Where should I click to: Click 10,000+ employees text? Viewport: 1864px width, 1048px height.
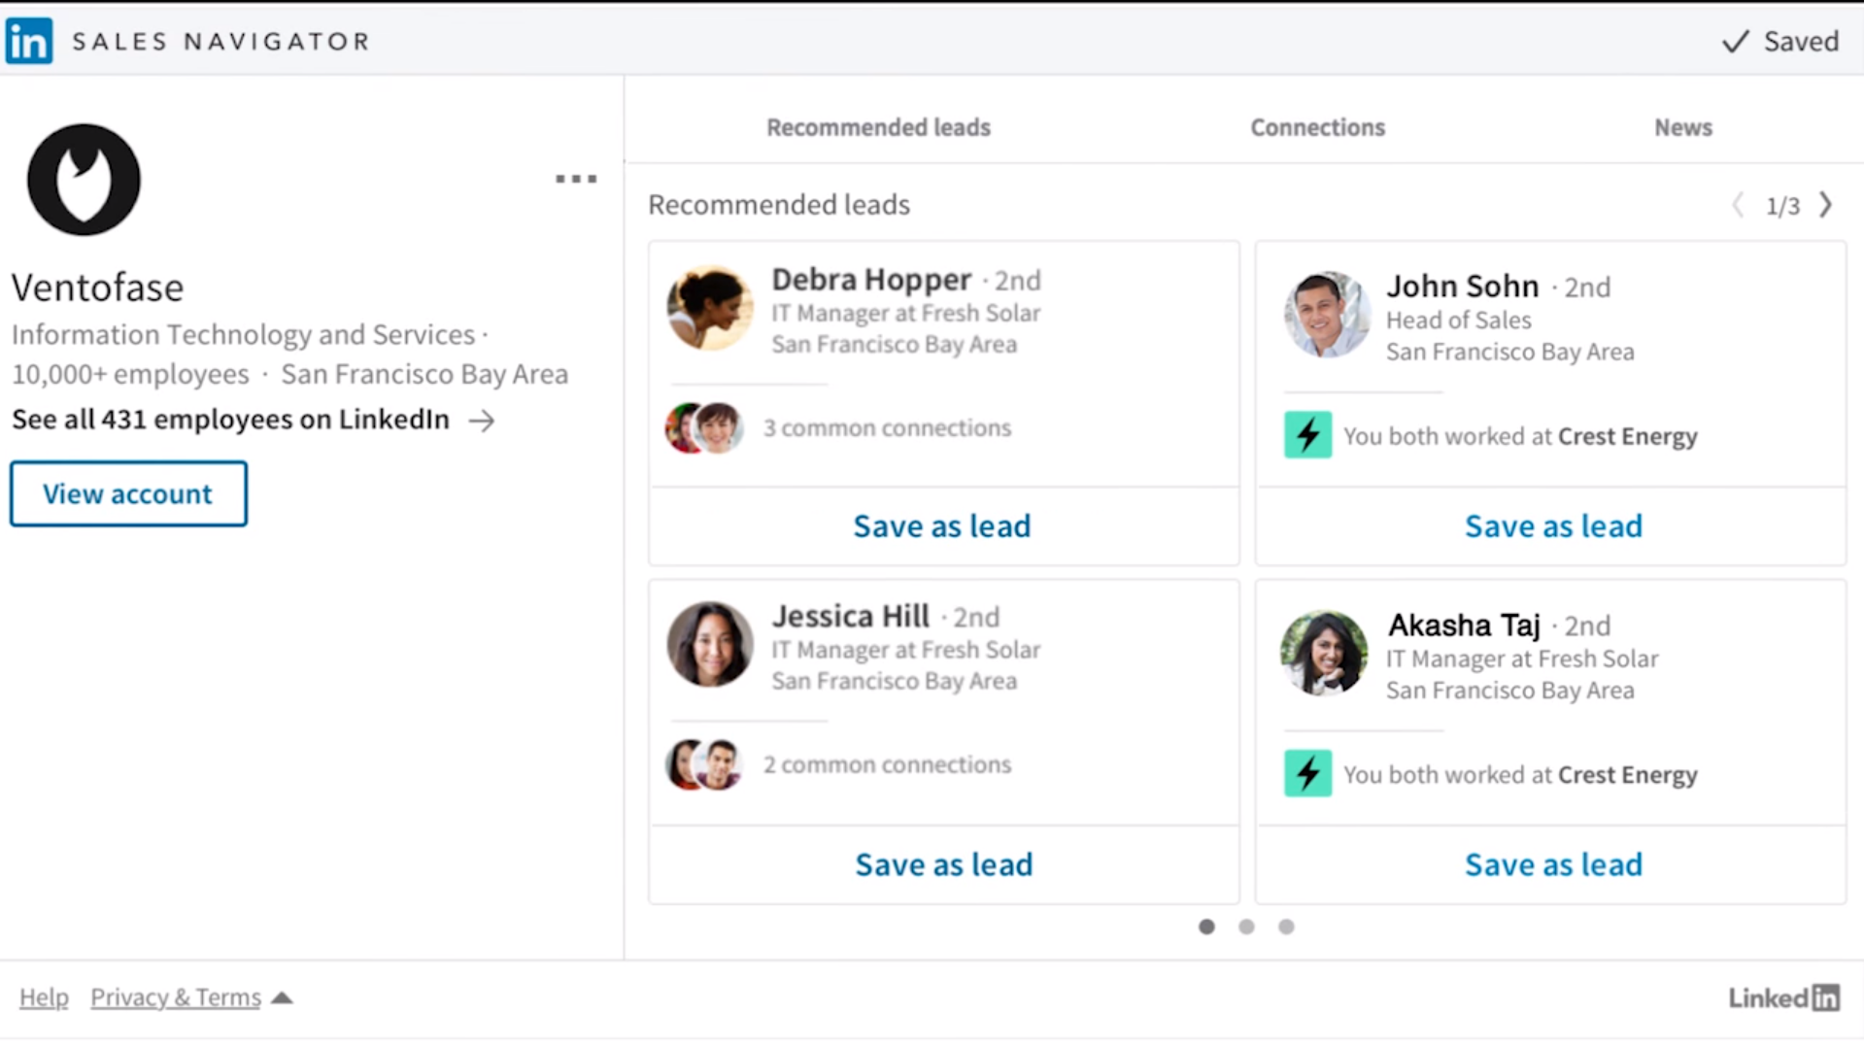130,374
